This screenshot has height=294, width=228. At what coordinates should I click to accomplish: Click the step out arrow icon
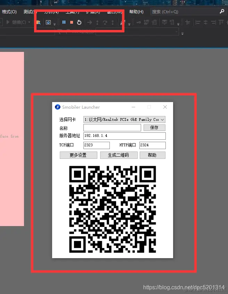coord(113,23)
